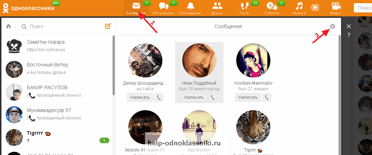Close the messages window with the X
The width and height of the screenshot is (372, 155).
[x=349, y=26]
